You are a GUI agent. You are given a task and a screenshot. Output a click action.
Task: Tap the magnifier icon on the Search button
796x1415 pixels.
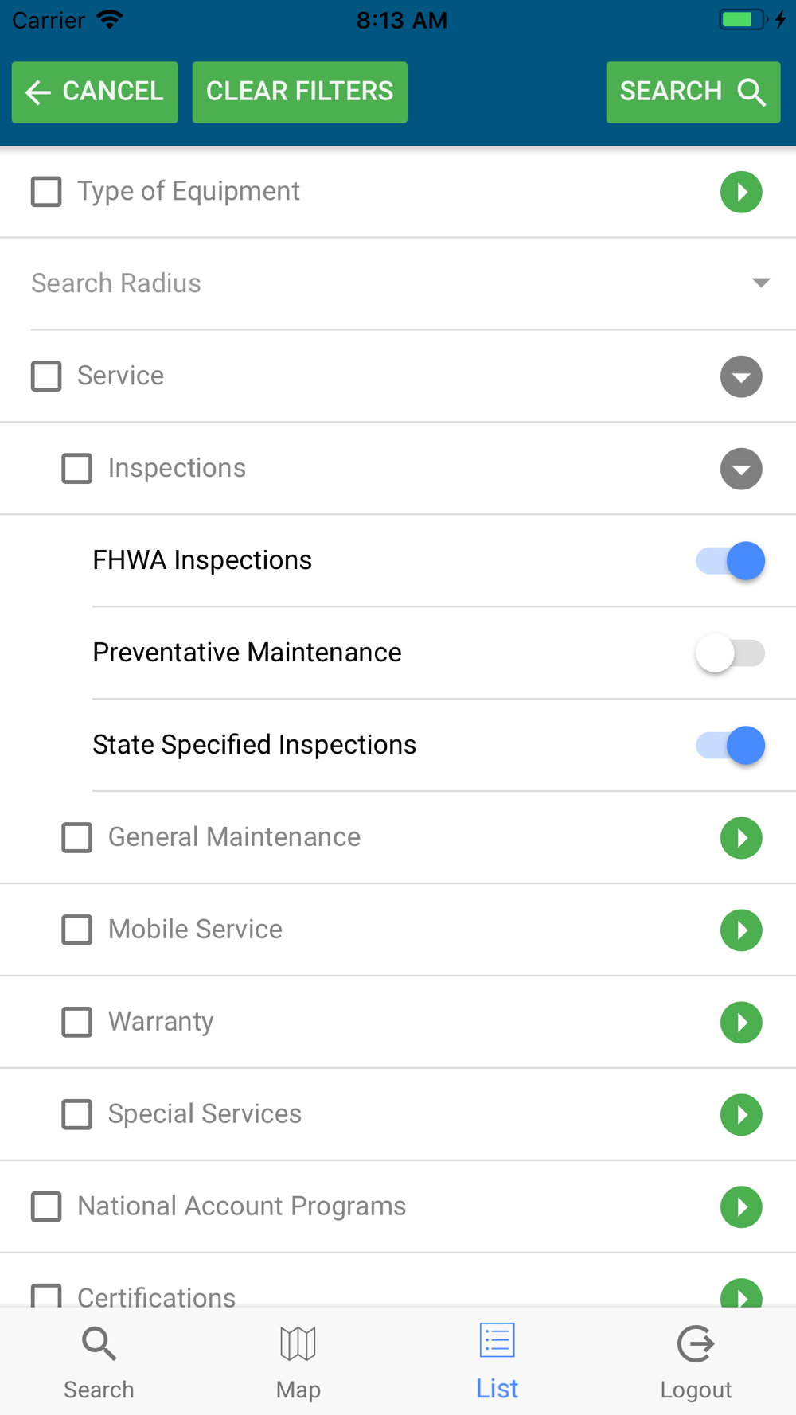click(751, 92)
